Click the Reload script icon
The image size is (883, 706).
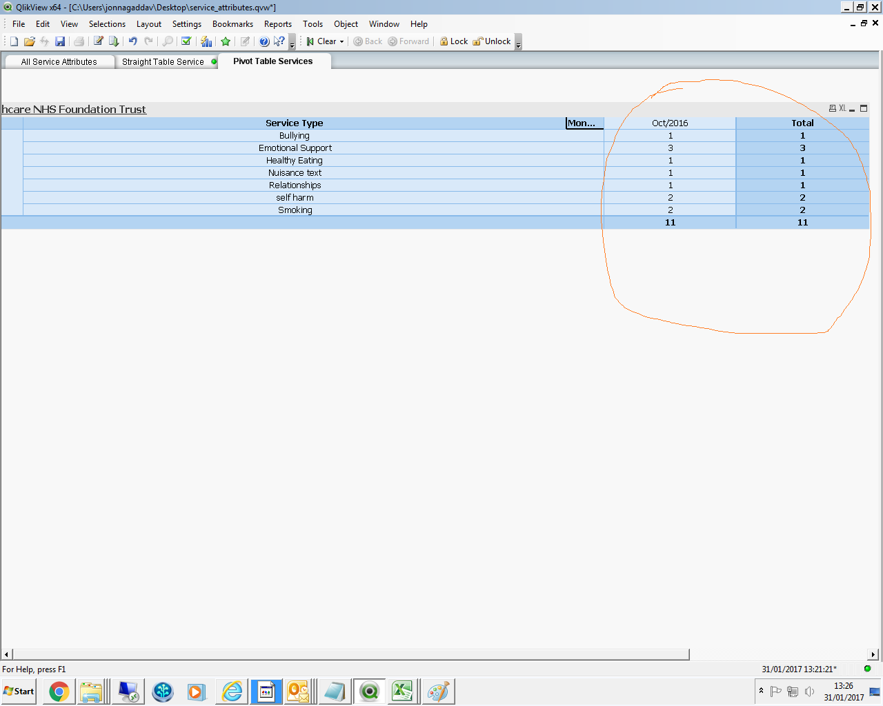point(114,41)
